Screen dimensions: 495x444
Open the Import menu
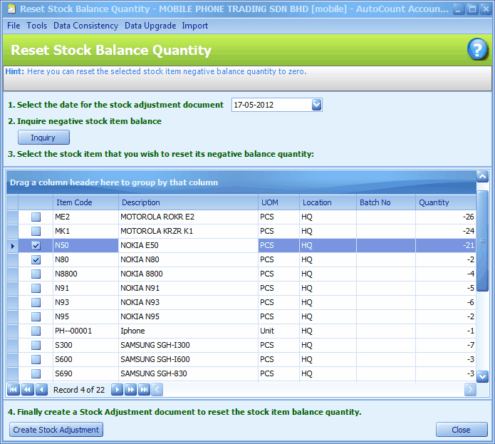point(194,26)
